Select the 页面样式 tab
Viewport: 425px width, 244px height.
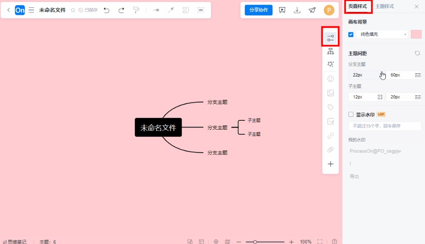click(358, 6)
